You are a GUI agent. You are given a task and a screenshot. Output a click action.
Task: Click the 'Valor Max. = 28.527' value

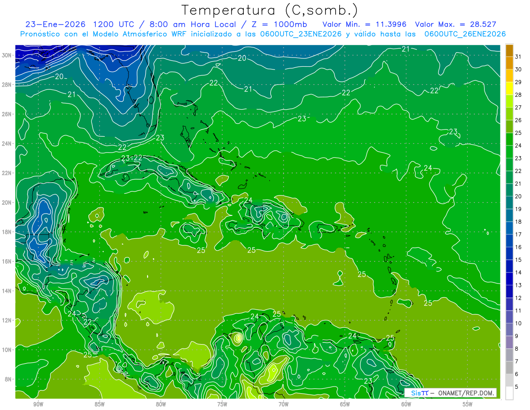pyautogui.click(x=455, y=24)
